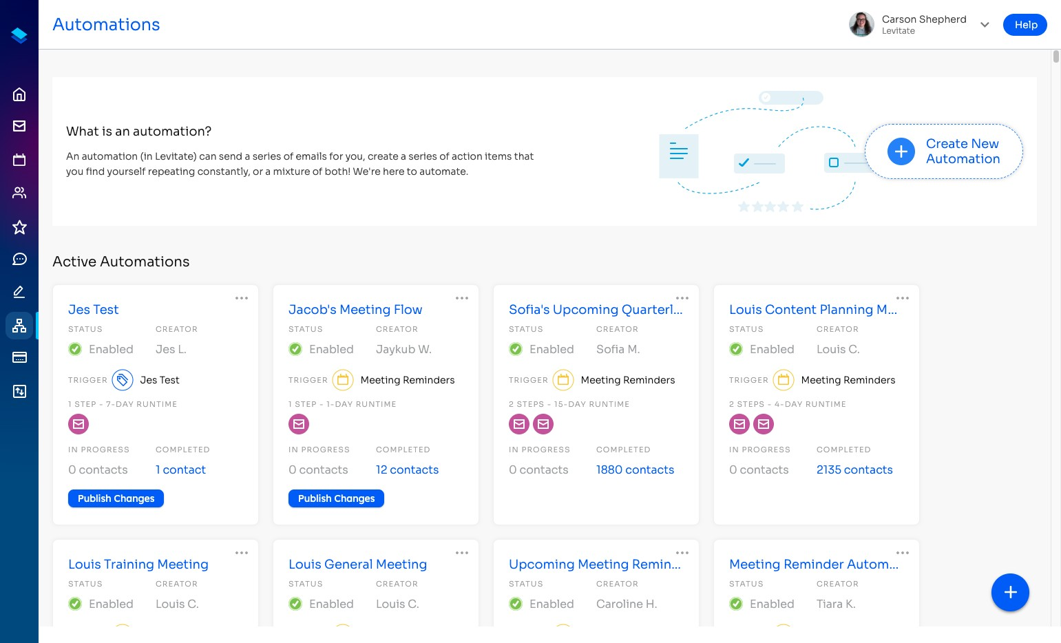Click the Help button
Viewport: 1061px width, 643px height.
click(1025, 25)
